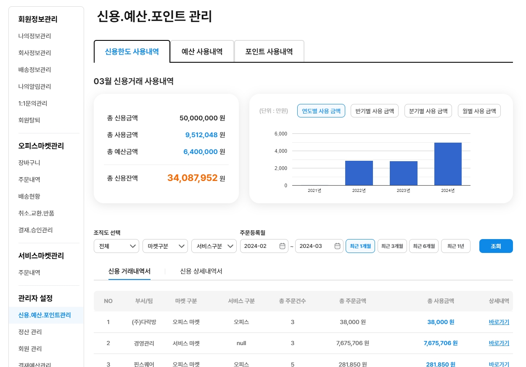The height and width of the screenshot is (367, 526).
Task: Open 바로가기 link for (주)다락방 row
Action: tap(499, 322)
